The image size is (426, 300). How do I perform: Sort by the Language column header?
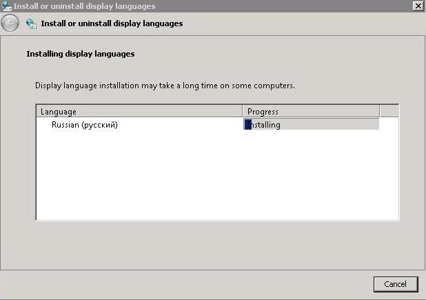tap(139, 112)
